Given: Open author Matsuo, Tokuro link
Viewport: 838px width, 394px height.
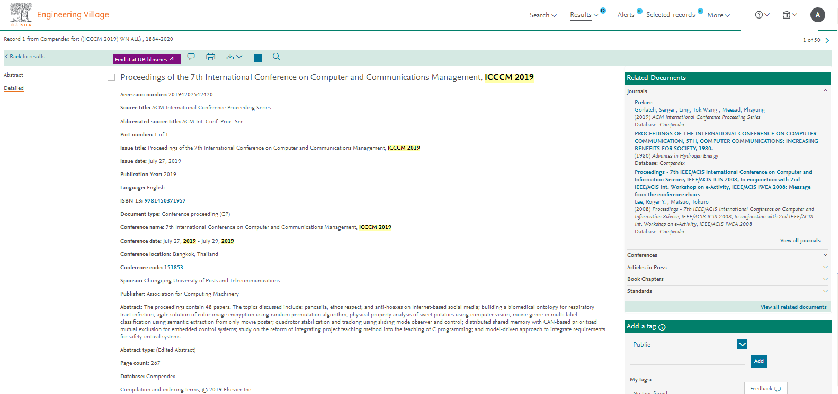Looking at the screenshot, I should (x=689, y=202).
